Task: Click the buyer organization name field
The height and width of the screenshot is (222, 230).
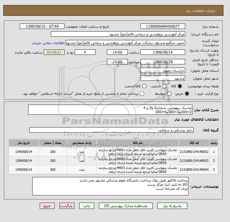Action: click(118, 34)
